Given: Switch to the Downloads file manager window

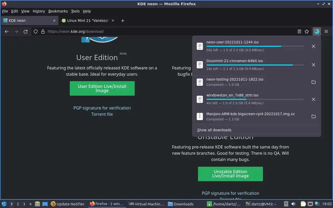Looking at the screenshot, I should [x=181, y=204].
